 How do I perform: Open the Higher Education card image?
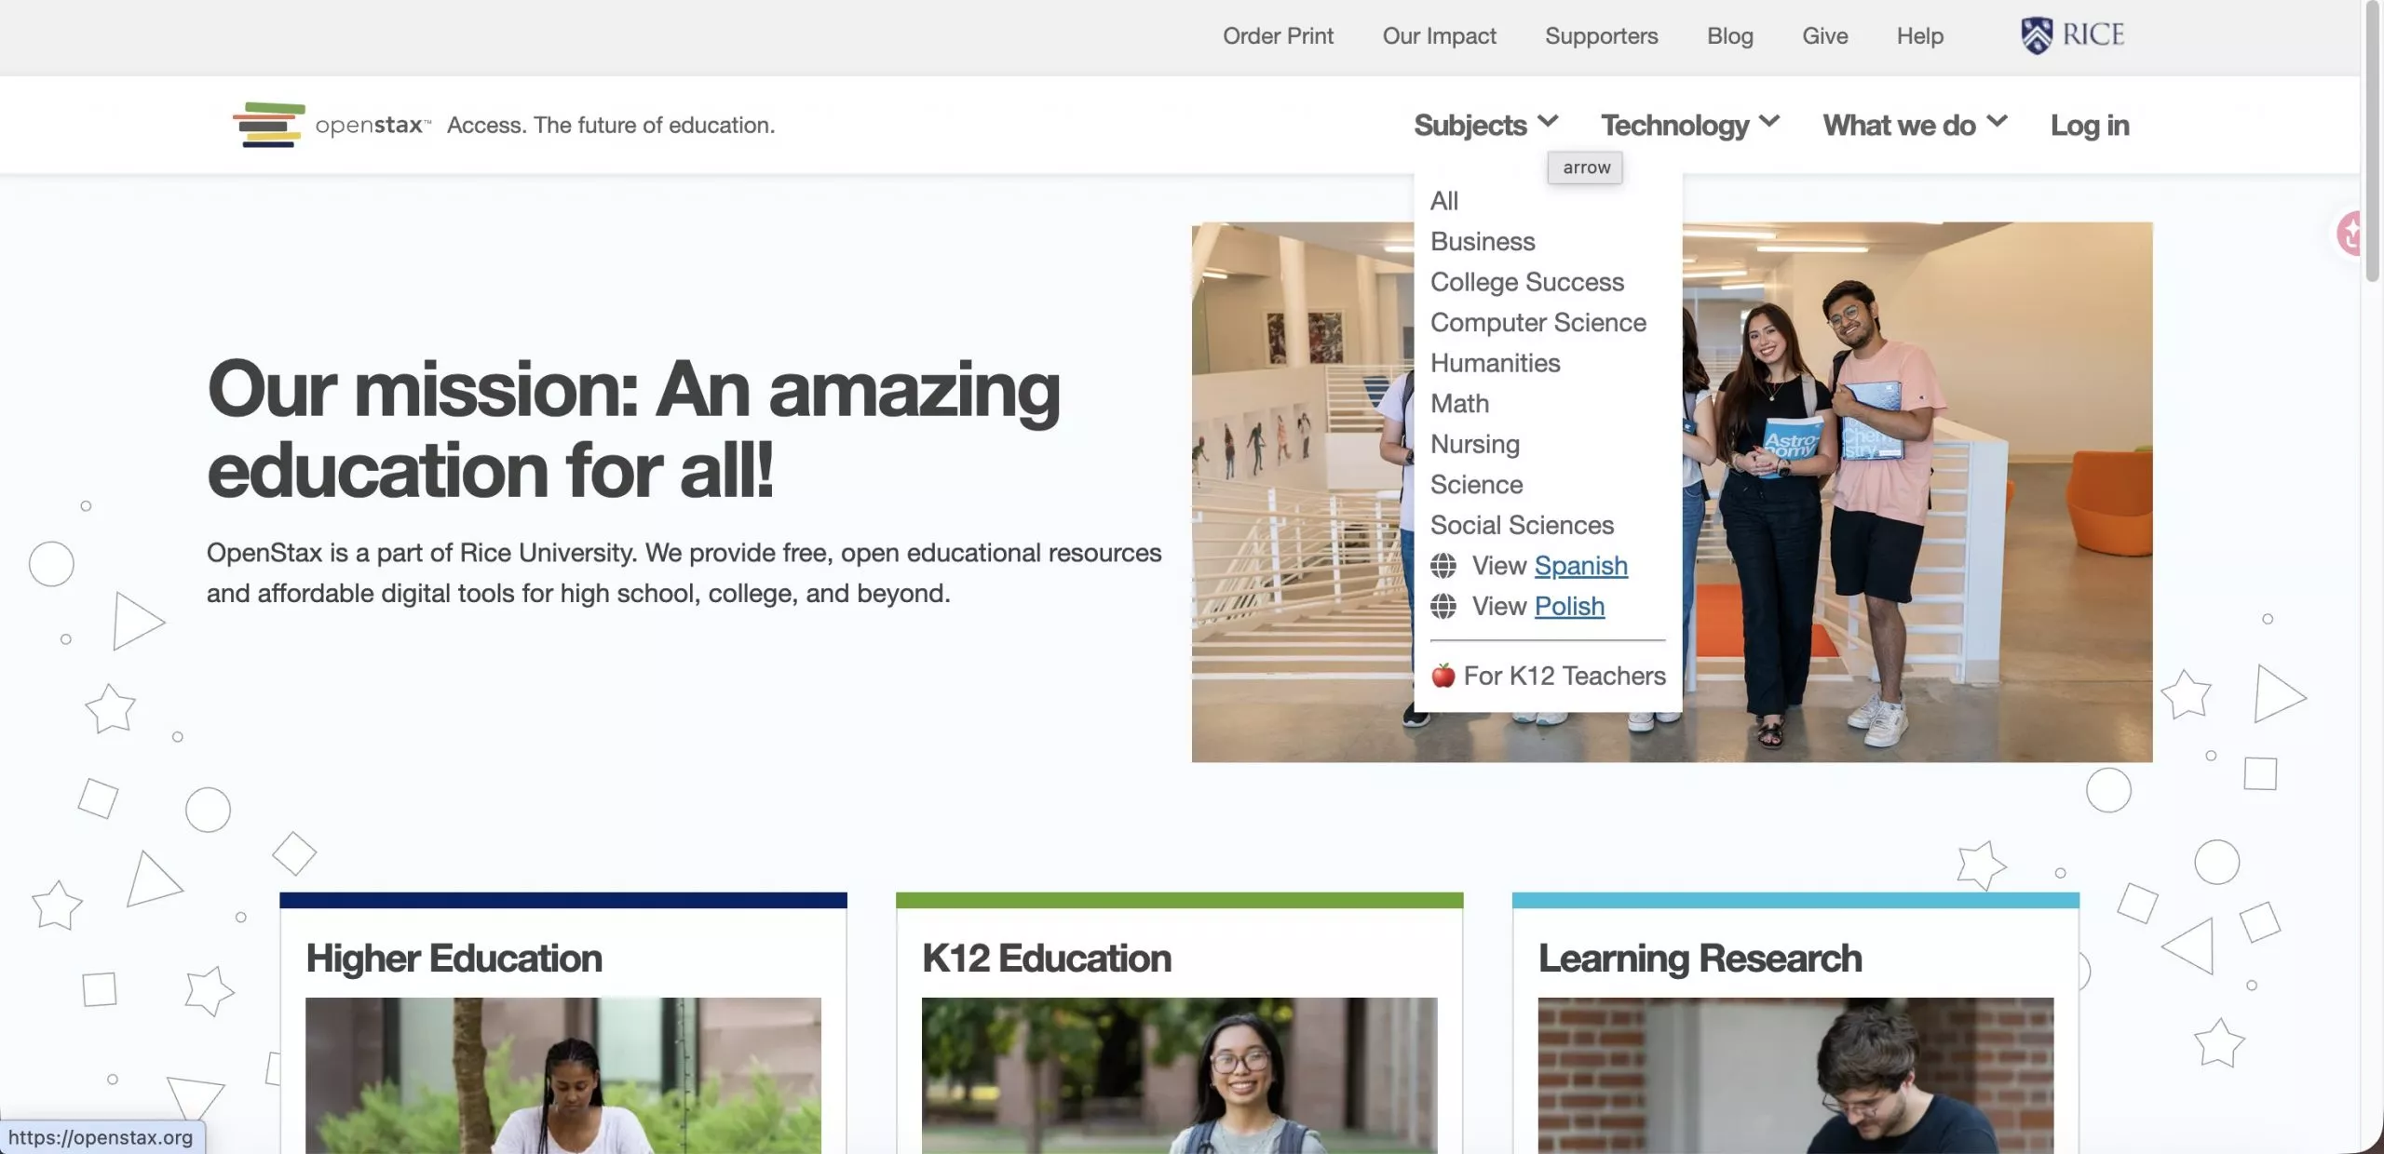562,1075
